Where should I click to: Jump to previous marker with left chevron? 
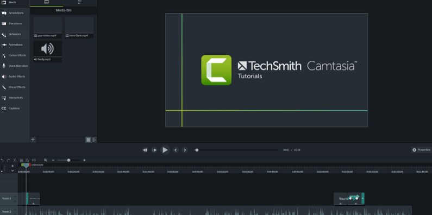point(176,150)
